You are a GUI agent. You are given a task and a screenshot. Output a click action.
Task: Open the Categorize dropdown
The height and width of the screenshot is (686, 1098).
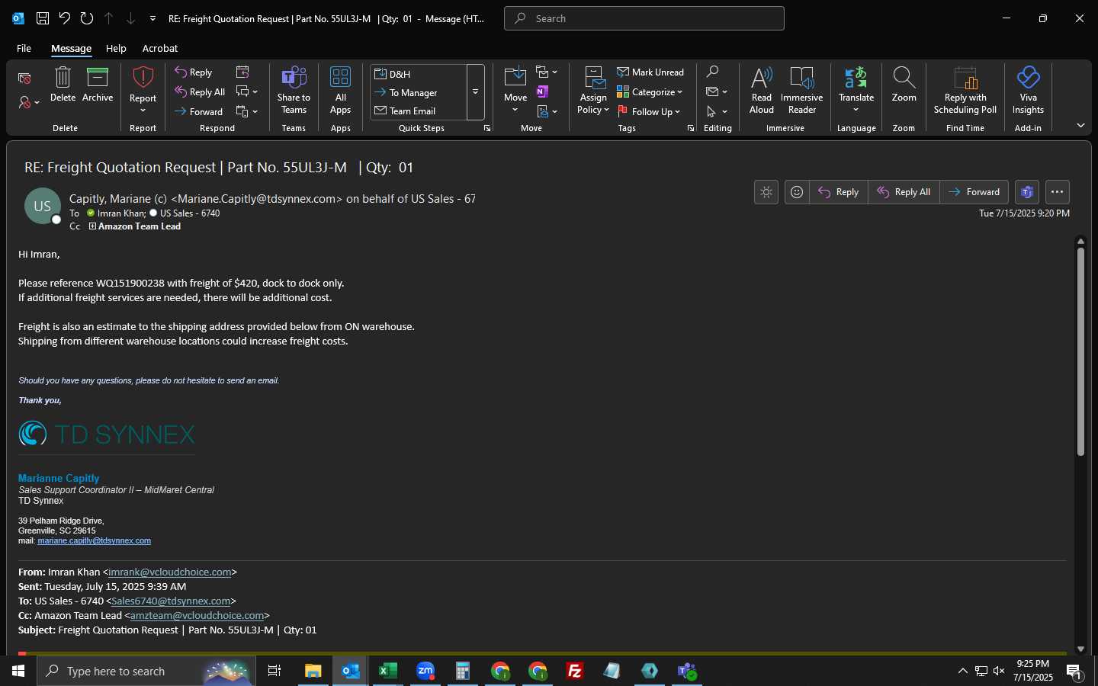[650, 92]
